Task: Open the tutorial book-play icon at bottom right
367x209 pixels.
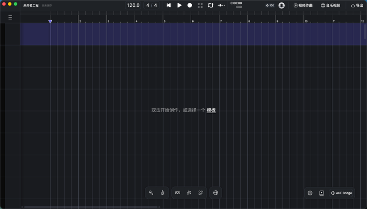Action: point(321,193)
